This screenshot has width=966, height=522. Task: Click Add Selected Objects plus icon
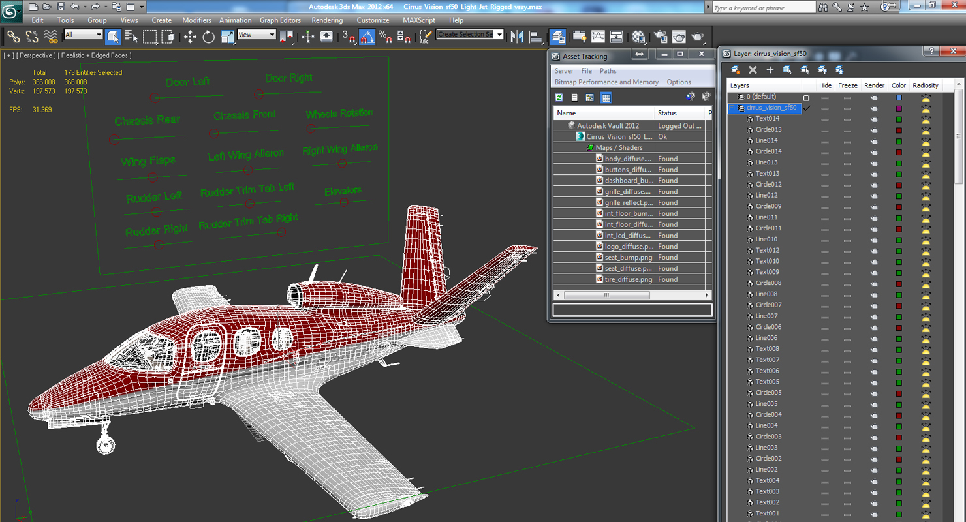[x=770, y=70]
